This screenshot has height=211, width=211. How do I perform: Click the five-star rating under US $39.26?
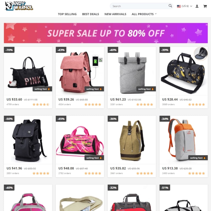coord(93,104)
